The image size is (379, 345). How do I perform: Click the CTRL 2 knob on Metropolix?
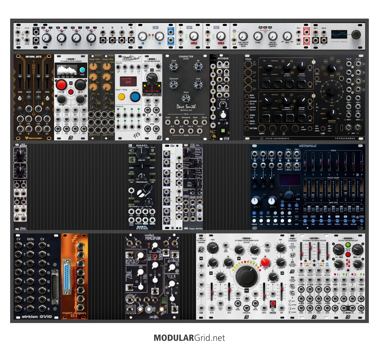coord(272,201)
